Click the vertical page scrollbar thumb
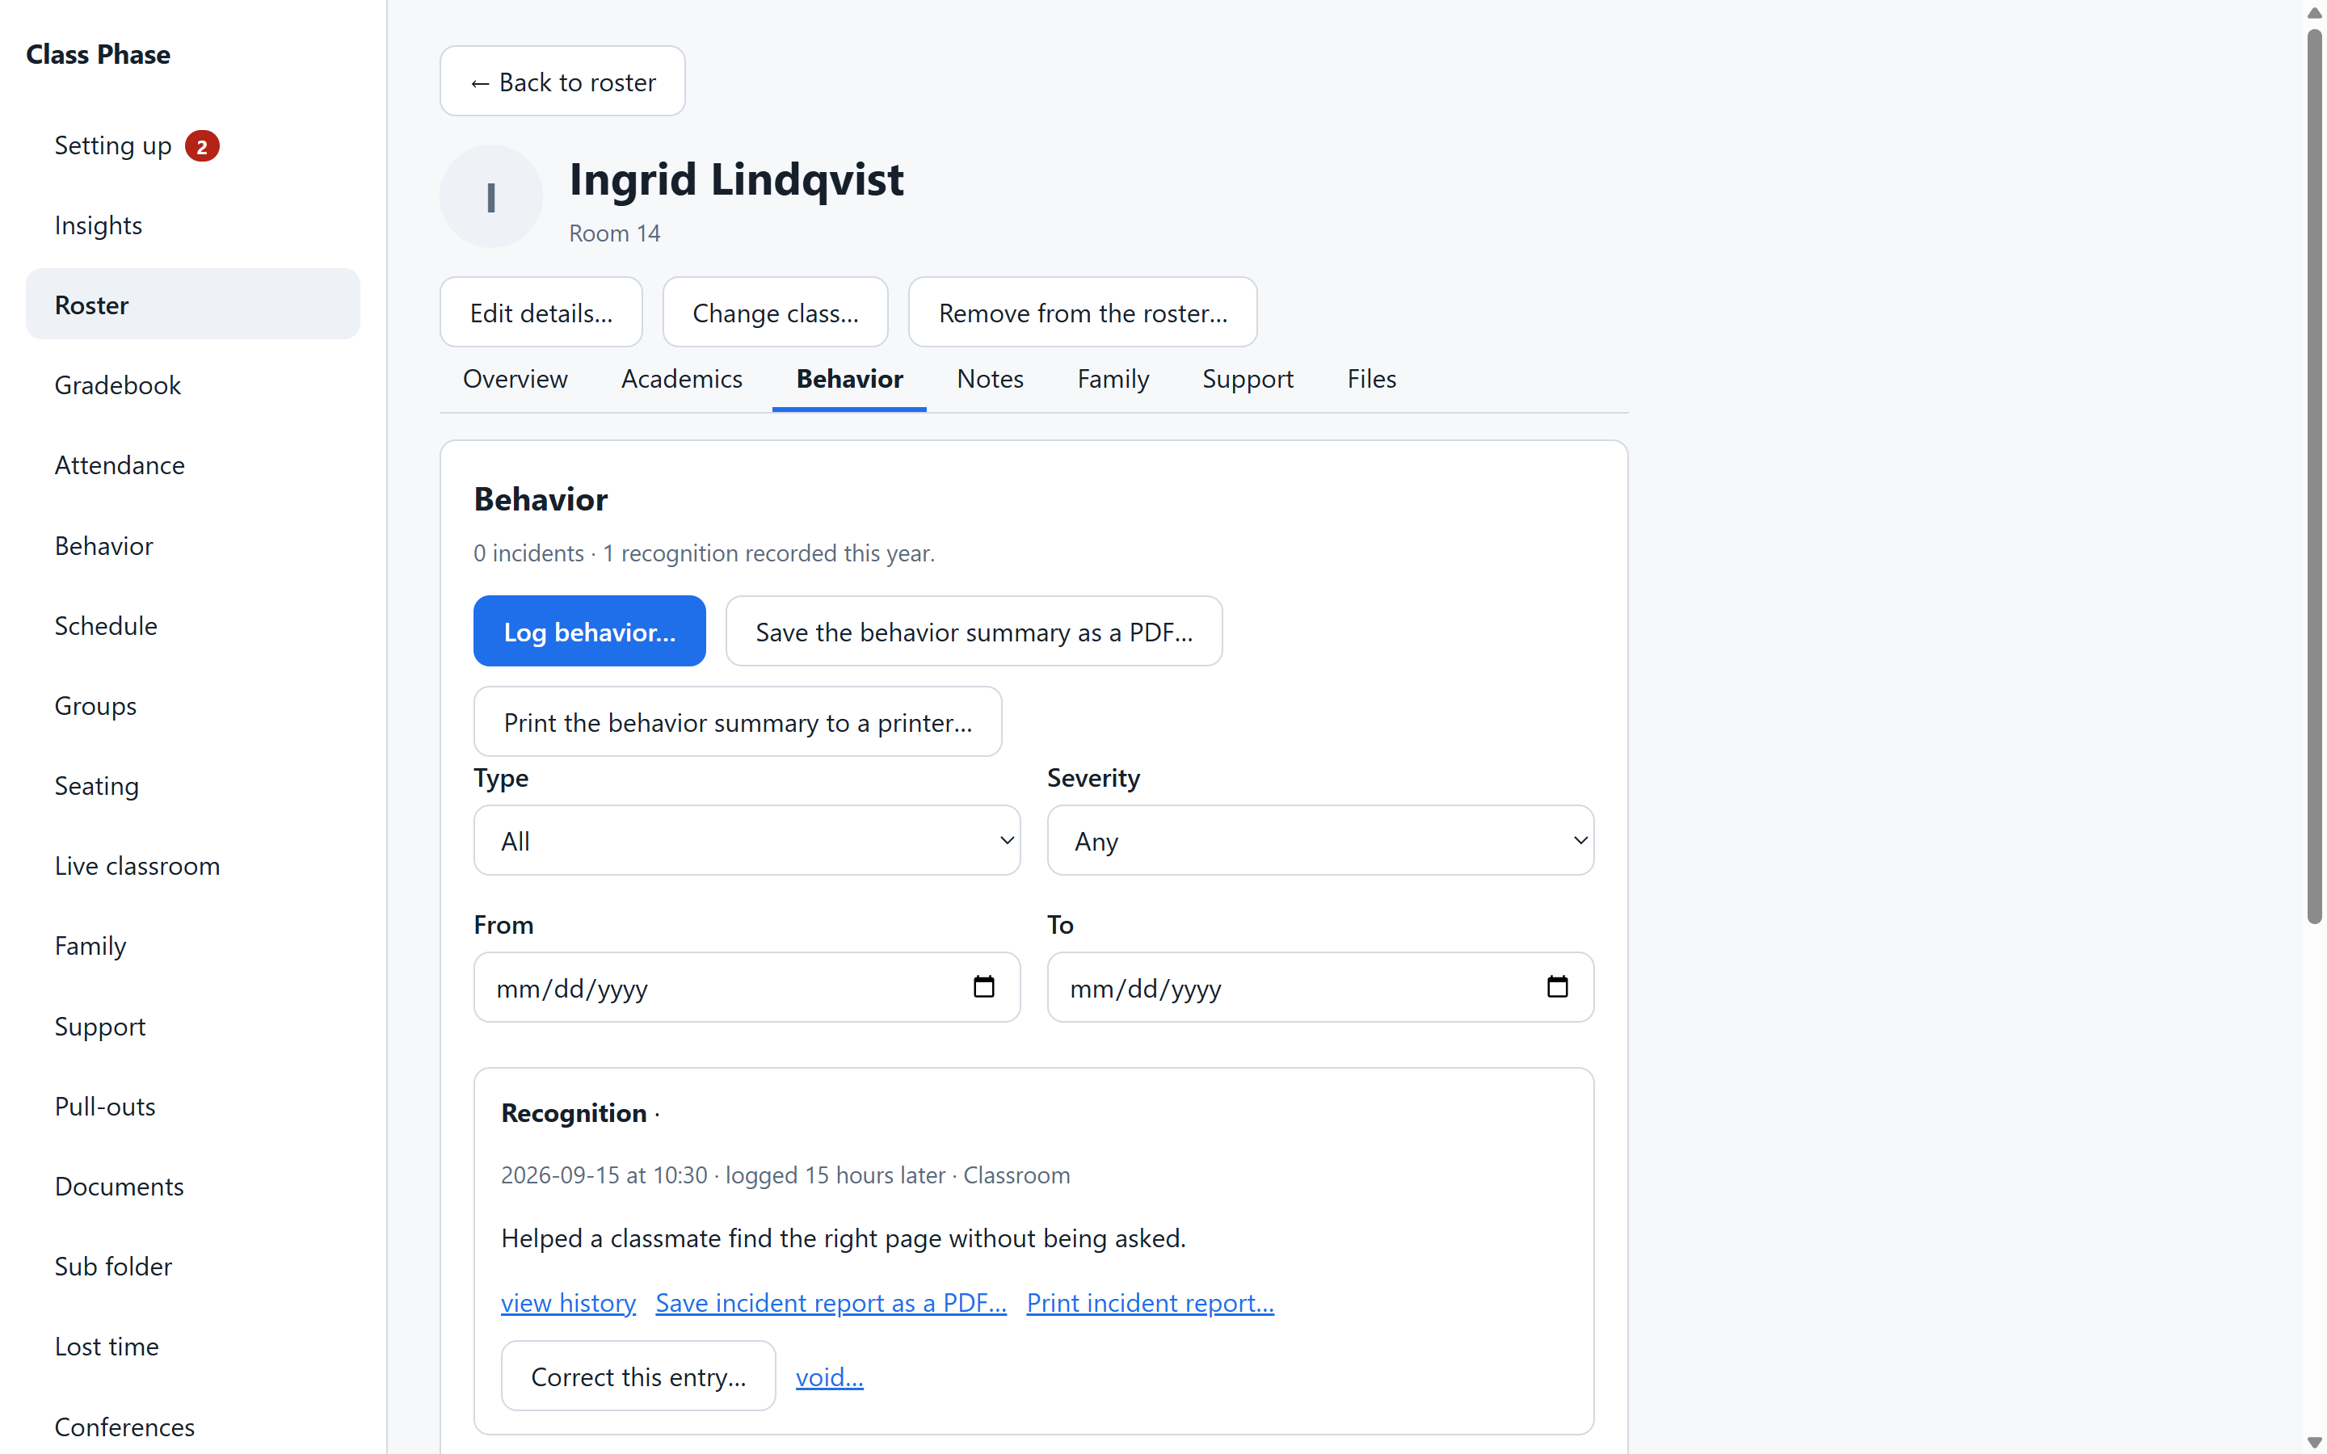The height and width of the screenshot is (1454, 2327). 2315,476
